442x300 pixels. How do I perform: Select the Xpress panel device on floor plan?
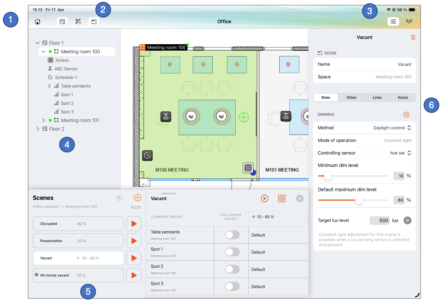coord(248,168)
